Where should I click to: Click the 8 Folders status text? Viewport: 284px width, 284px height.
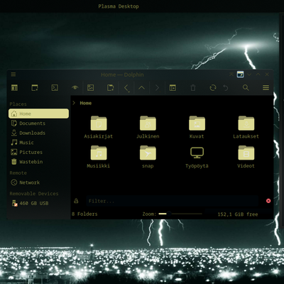84,214
